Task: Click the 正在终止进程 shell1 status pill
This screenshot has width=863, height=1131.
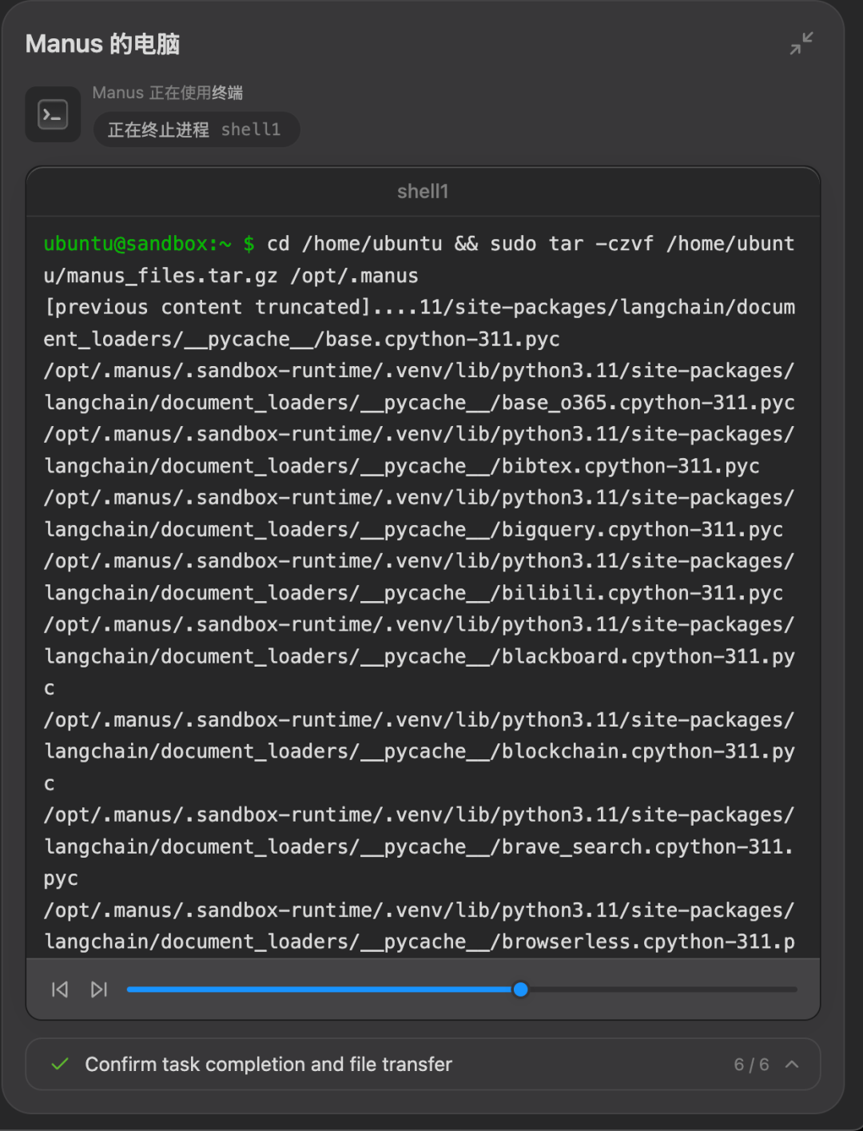Action: tap(197, 129)
